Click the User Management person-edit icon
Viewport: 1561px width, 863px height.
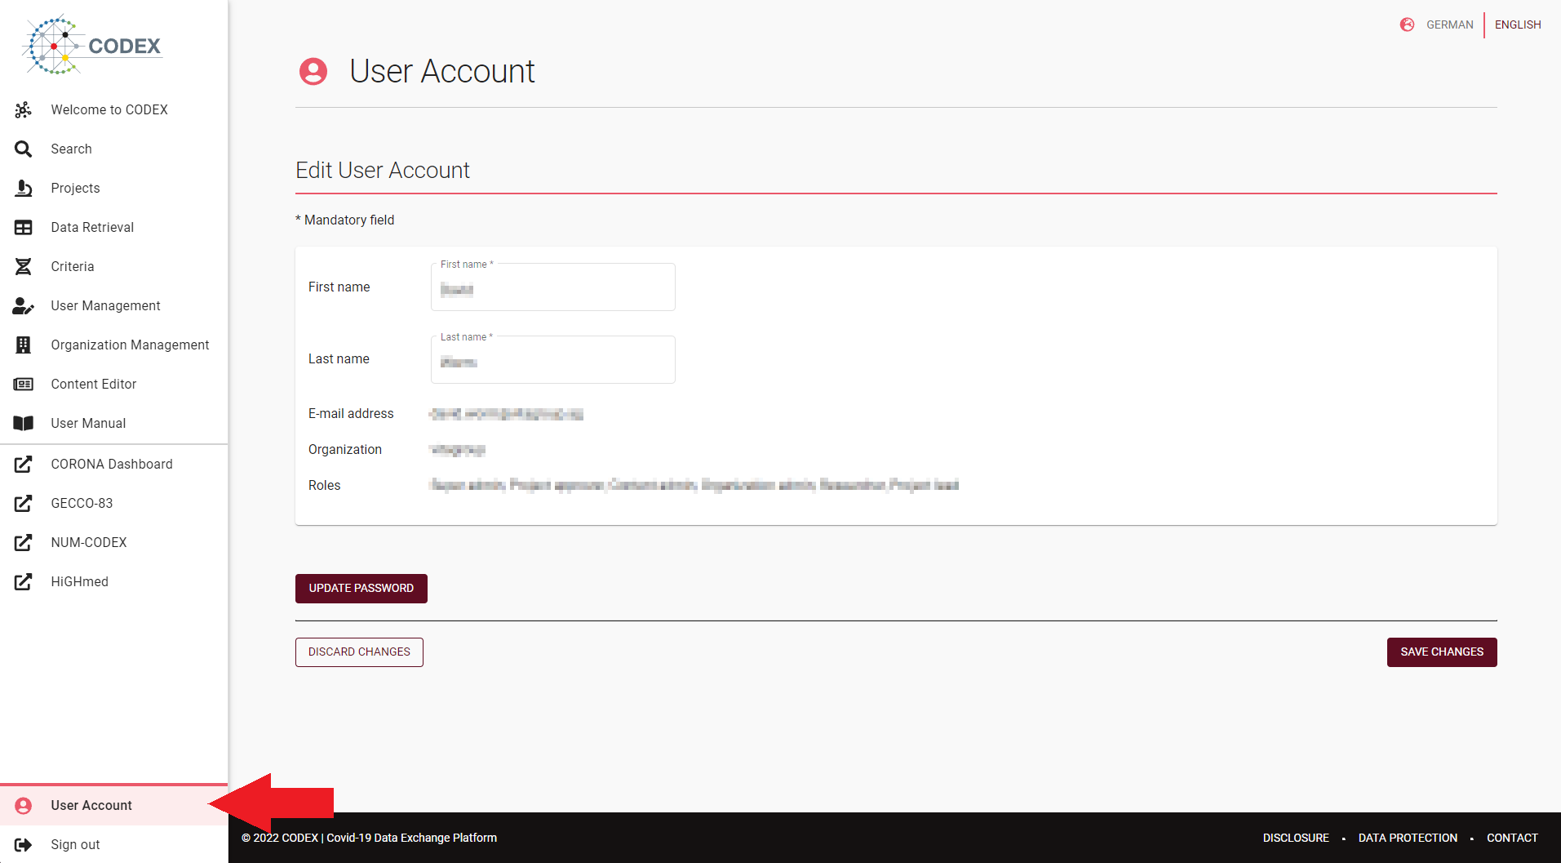[x=23, y=305]
